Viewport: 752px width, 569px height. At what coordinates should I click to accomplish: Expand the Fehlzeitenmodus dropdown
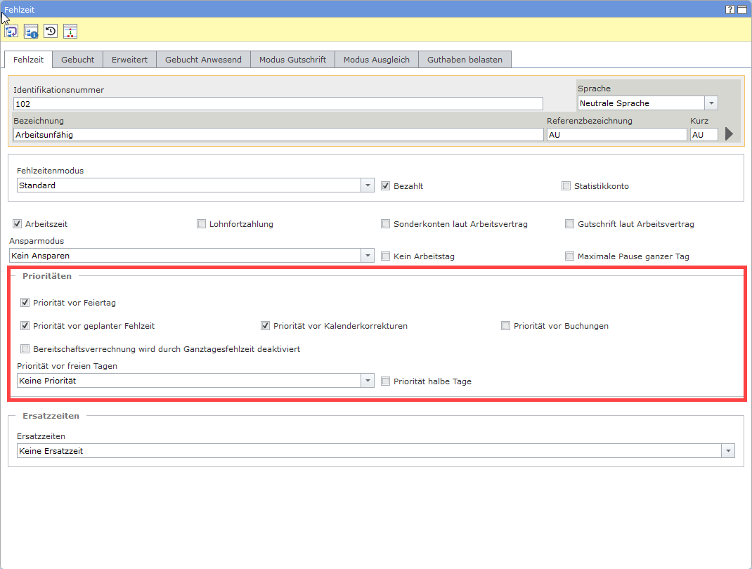click(x=367, y=185)
